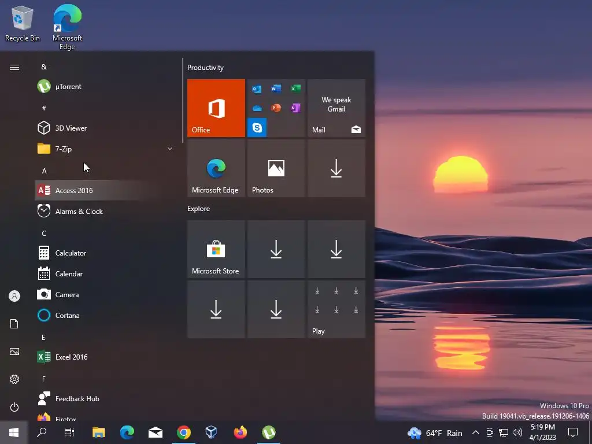Viewport: 592px width, 444px height.
Task: Open Skype in the Office apps tile
Action: (x=257, y=128)
